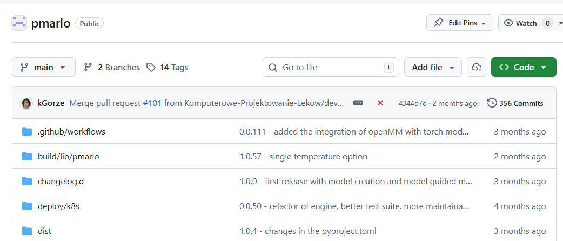Open the green Code dropdown
The width and height of the screenshot is (563, 241).
[x=524, y=67]
